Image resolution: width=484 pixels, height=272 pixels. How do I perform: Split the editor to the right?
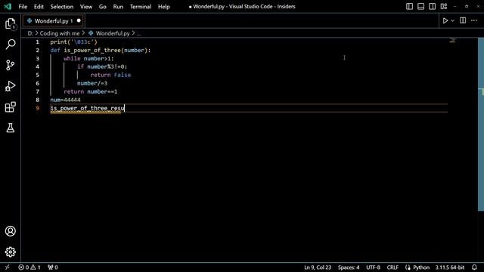[463, 20]
